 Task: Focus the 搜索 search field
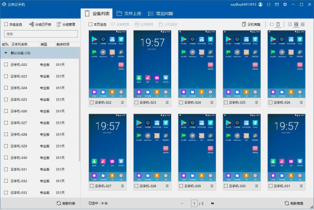pos(41,34)
